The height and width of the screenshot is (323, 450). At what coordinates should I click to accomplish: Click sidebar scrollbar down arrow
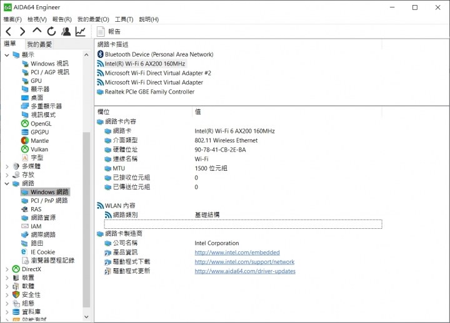point(86,317)
